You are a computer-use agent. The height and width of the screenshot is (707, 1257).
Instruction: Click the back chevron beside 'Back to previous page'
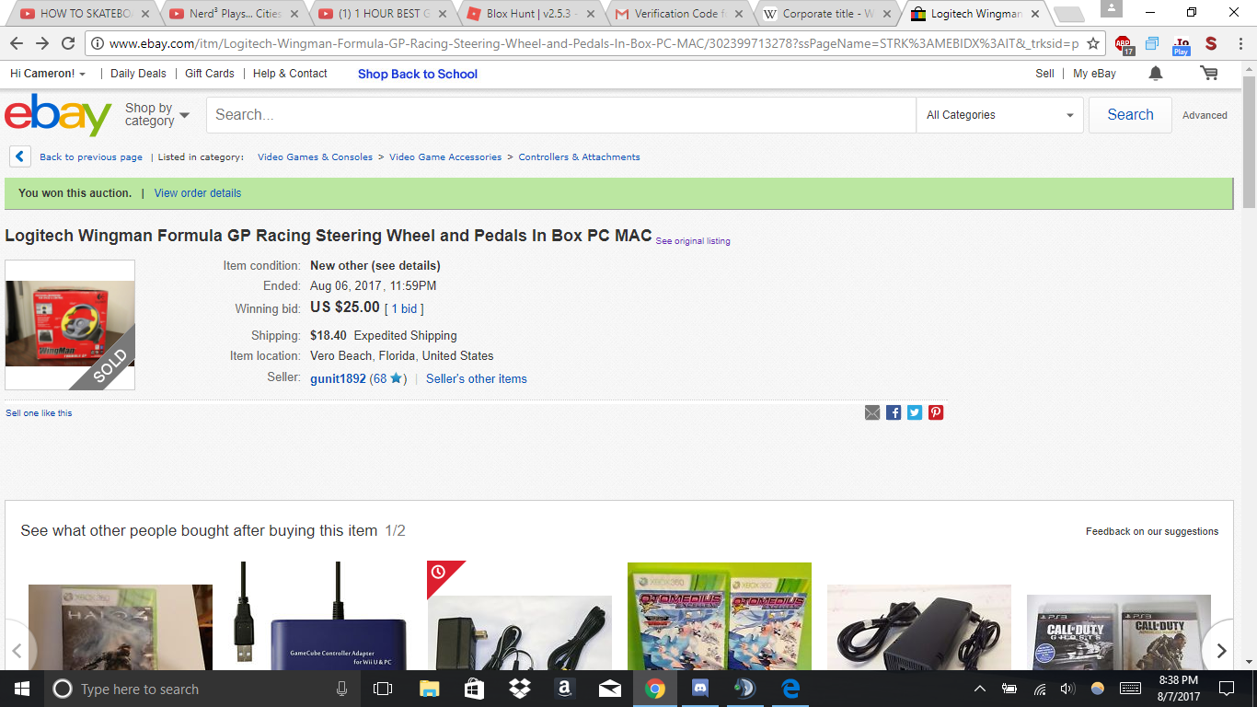point(20,156)
